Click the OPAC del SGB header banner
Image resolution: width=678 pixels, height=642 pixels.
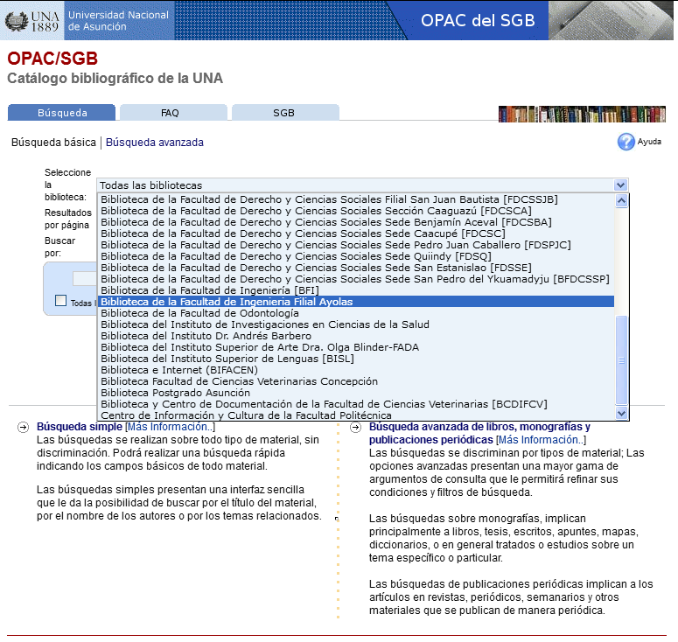[478, 20]
